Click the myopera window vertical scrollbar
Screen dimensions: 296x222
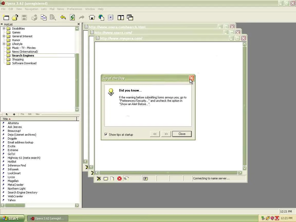click(244, 106)
